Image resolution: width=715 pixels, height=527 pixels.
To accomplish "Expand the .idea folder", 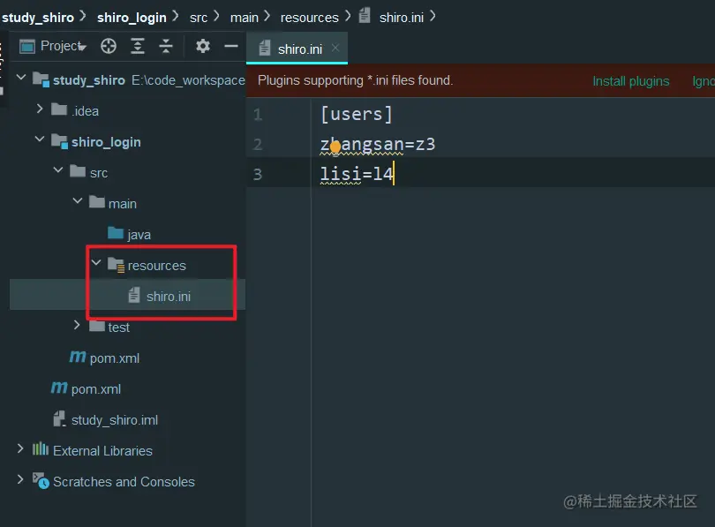I will (40, 109).
